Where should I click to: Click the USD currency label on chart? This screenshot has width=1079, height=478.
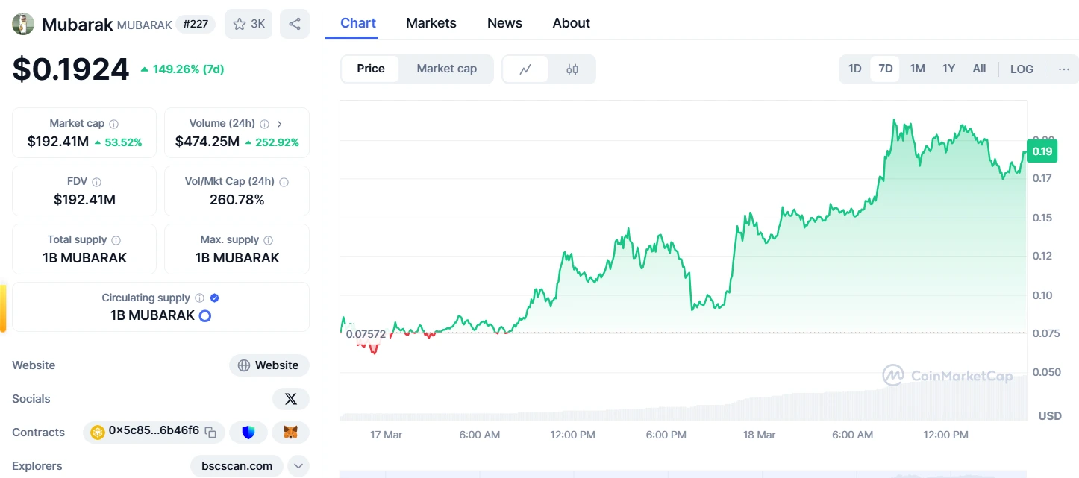(x=1050, y=415)
